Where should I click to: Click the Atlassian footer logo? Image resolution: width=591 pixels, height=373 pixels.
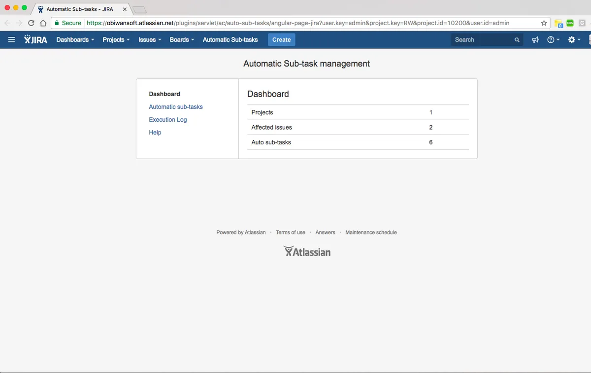[307, 252]
